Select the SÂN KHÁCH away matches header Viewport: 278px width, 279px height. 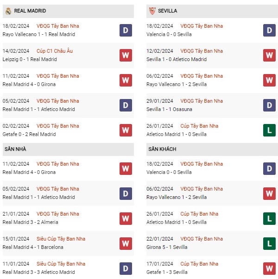point(162,149)
